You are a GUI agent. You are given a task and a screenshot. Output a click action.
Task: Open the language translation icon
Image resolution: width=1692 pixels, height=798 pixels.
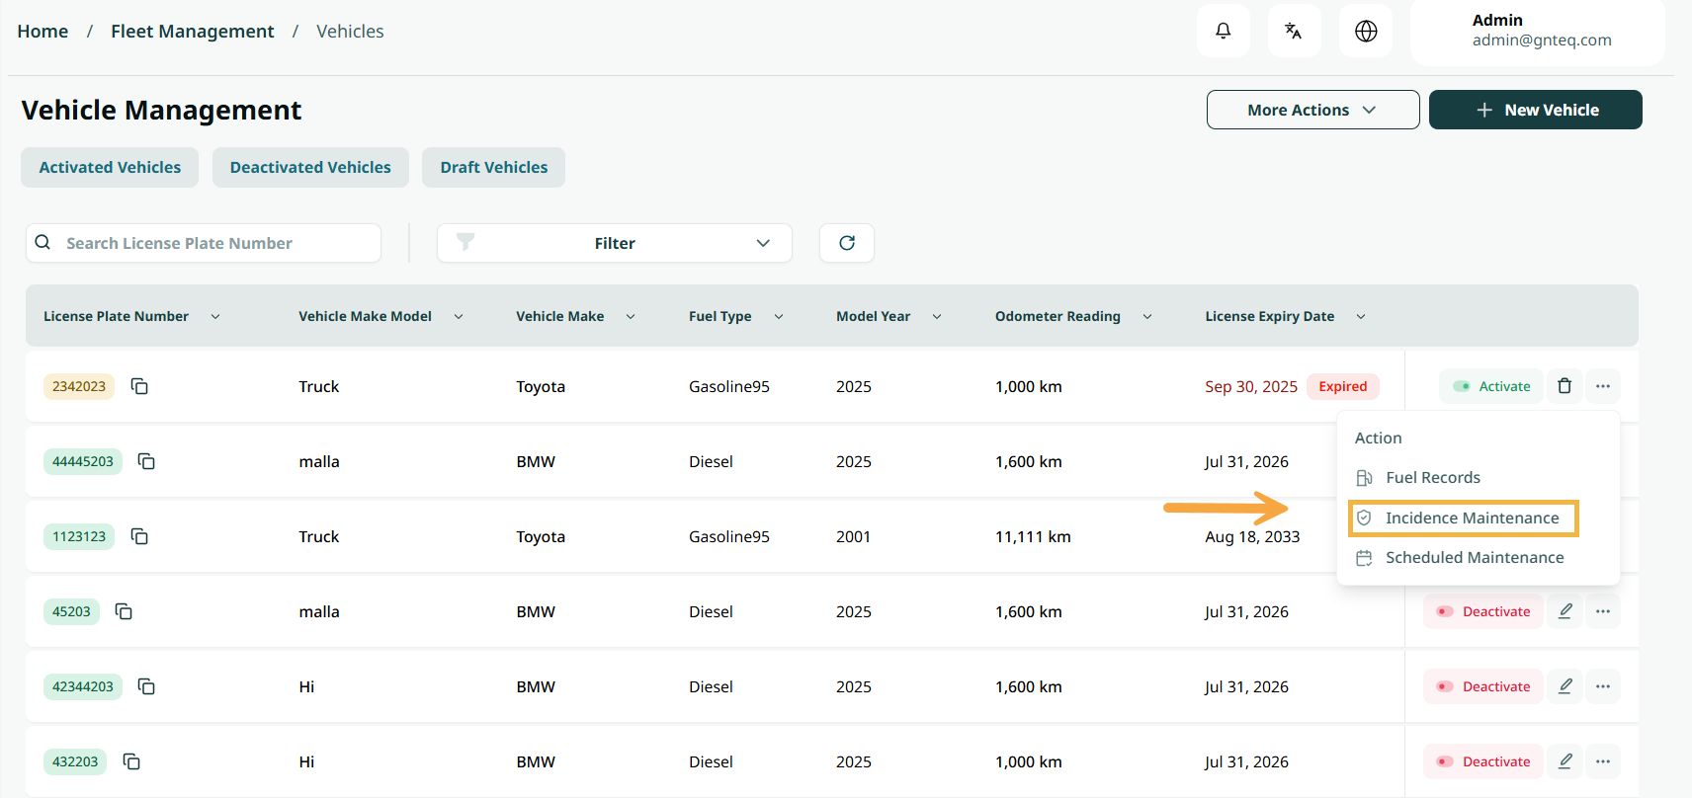tap(1294, 31)
